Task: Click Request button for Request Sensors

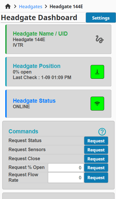Action: click(96, 150)
